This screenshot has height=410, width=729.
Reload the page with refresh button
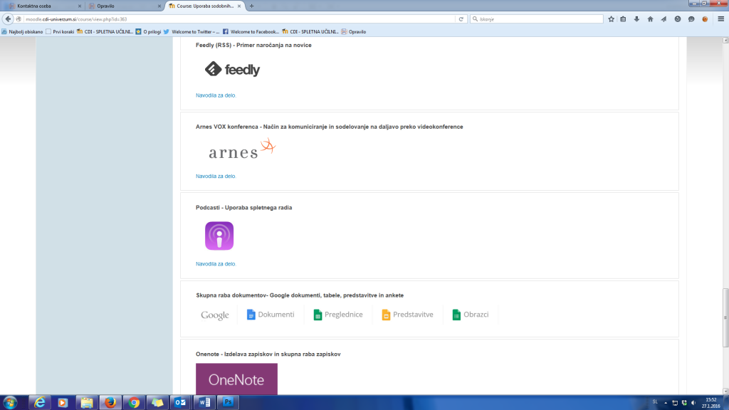[461, 19]
